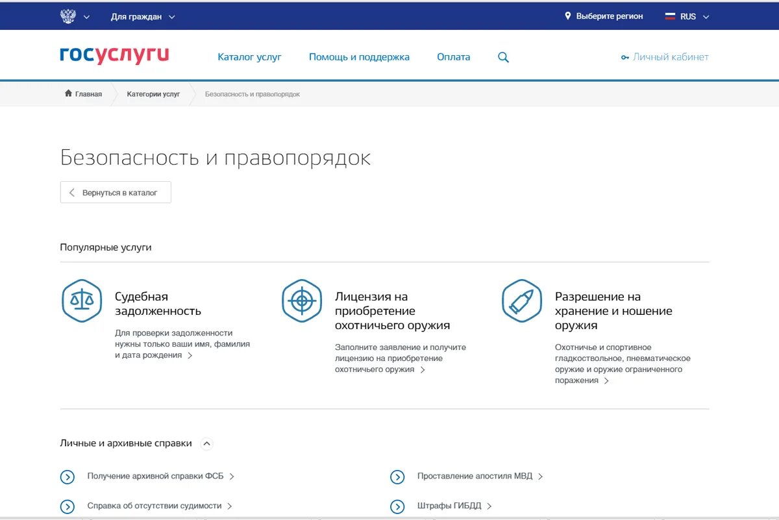The image size is (779, 520).
Task: Click the home icon in breadcrumbs
Action: point(68,93)
